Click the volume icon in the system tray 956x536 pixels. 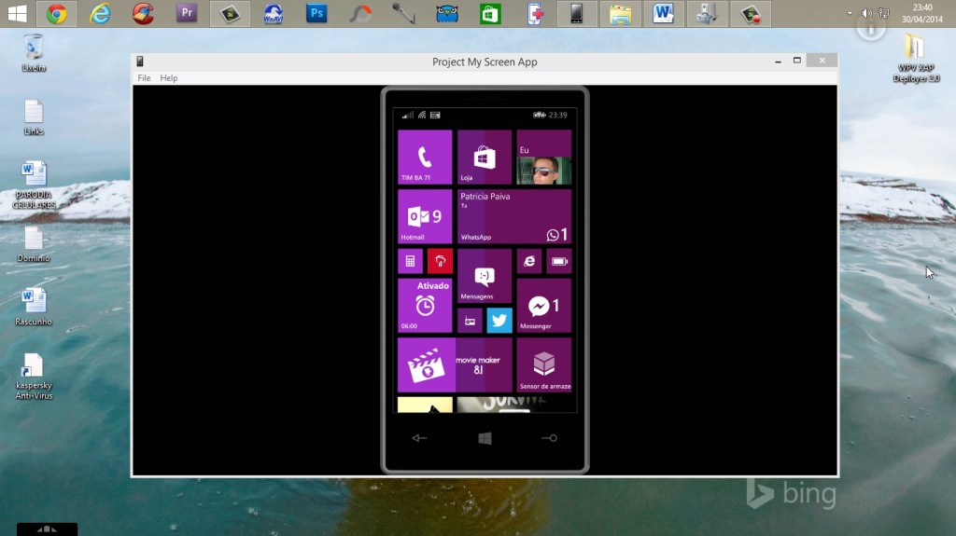pos(866,13)
